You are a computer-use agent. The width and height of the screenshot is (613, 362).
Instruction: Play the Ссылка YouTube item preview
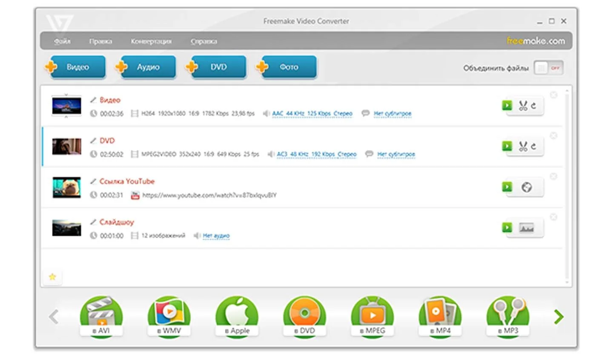coord(507,187)
